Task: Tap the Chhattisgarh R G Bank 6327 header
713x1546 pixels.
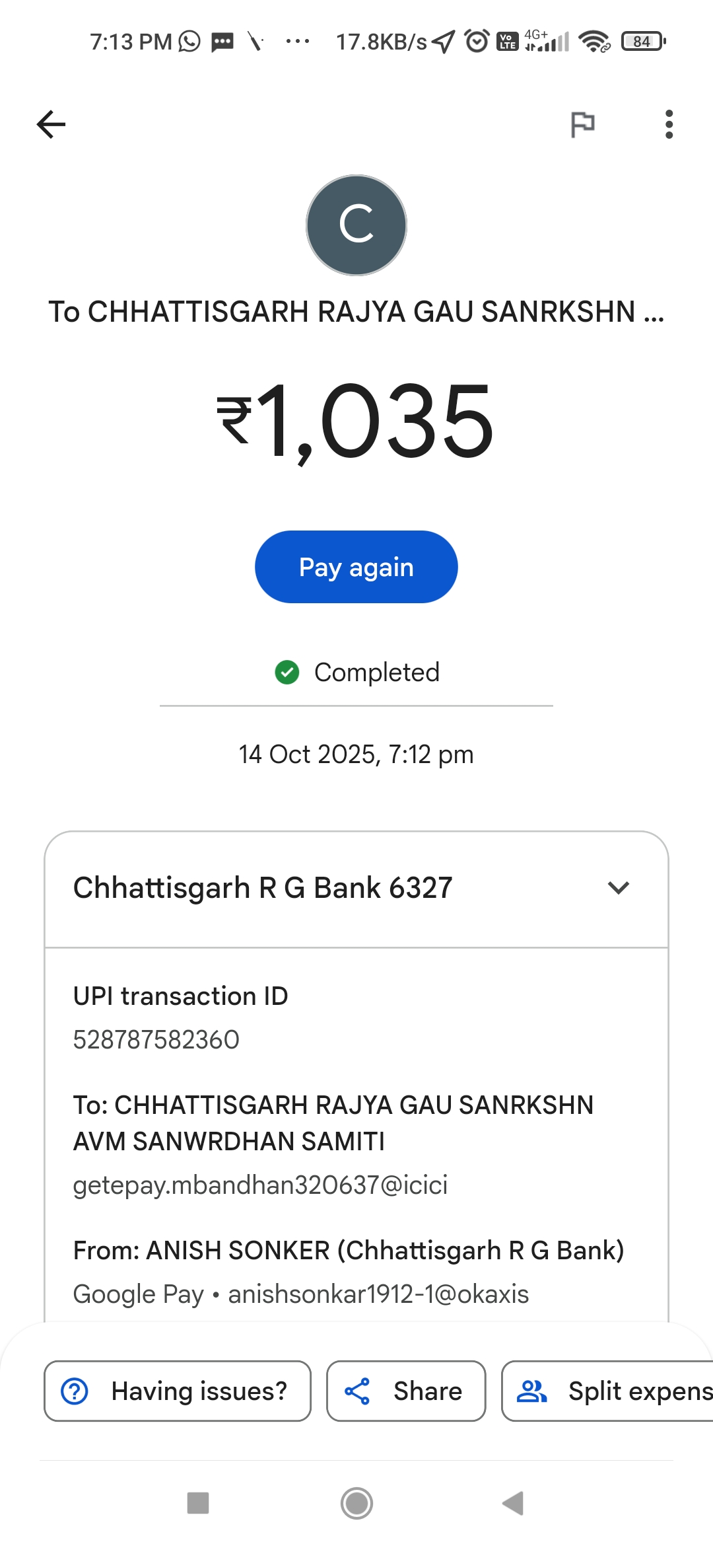Action: point(263,887)
